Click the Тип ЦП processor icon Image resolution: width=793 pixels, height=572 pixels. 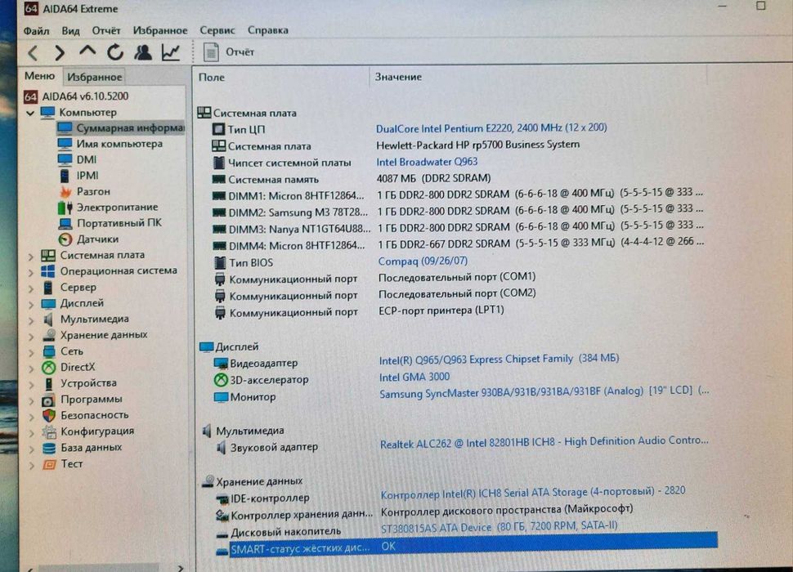(x=218, y=129)
